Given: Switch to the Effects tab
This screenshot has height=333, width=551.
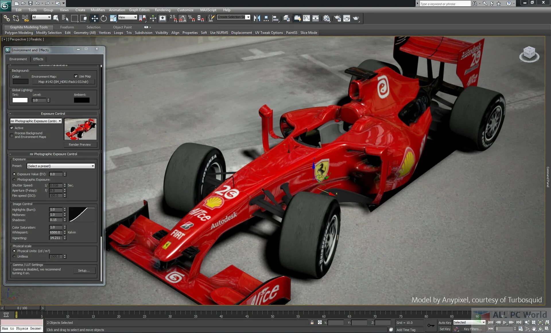Looking at the screenshot, I should tap(38, 59).
